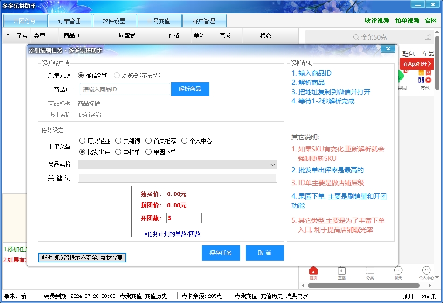Screen dimensions: 443x303
Task: Select the 浏览器(不支持) source option
Action: click(137, 76)
